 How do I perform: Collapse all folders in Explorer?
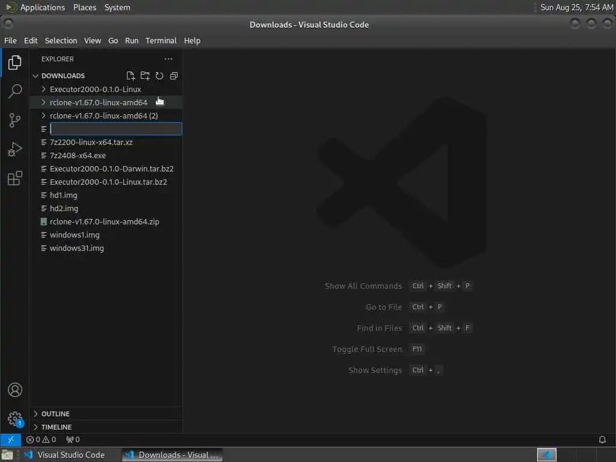click(x=174, y=76)
